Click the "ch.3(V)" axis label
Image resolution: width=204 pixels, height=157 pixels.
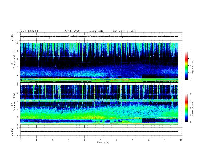pos(12,132)
